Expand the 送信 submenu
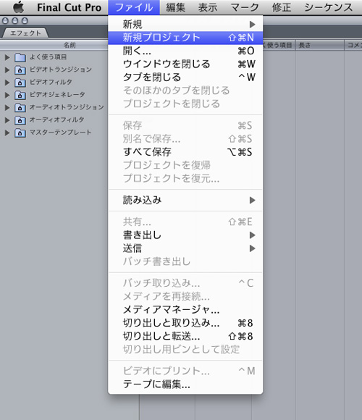The width and height of the screenshot is (362, 420). point(185,248)
